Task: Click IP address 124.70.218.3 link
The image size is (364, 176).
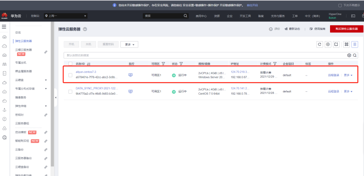Action: [240, 72]
